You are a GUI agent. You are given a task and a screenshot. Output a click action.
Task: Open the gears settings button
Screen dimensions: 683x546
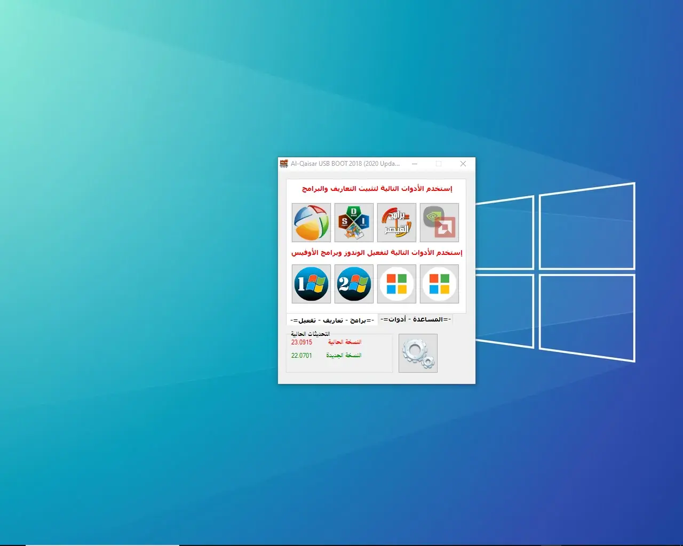click(x=418, y=353)
